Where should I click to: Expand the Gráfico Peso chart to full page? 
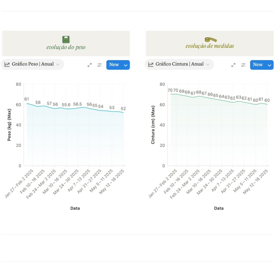pos(90,65)
